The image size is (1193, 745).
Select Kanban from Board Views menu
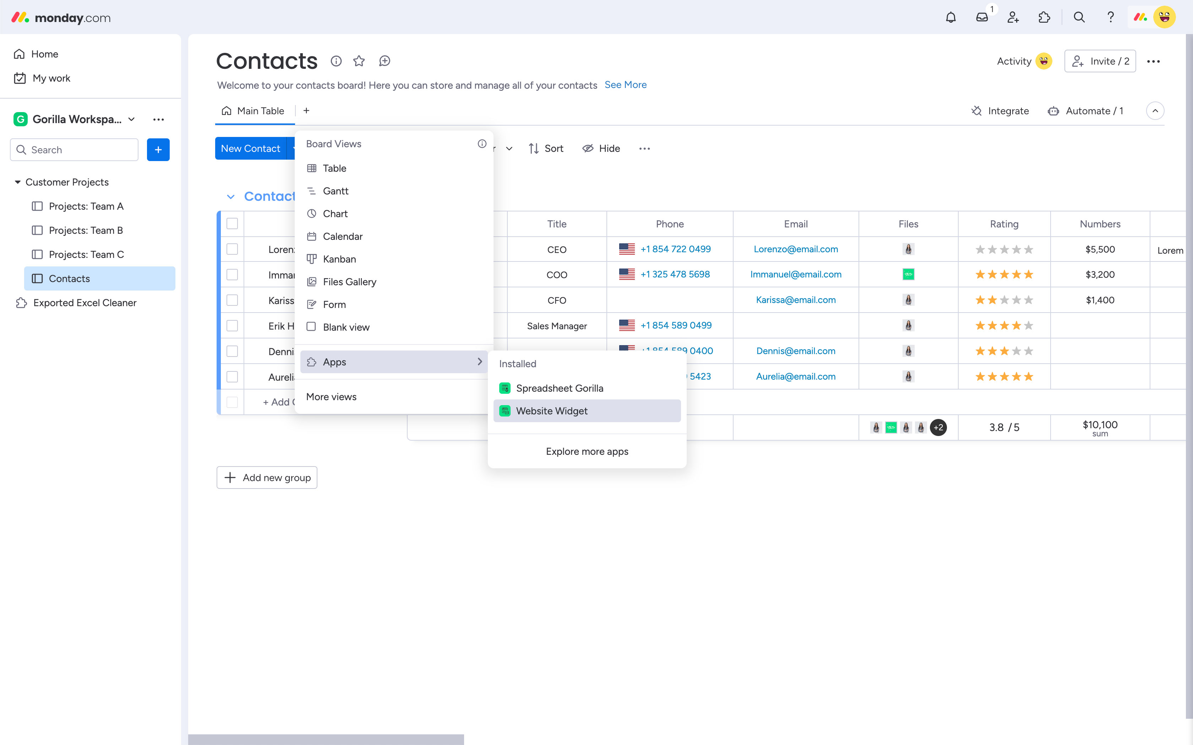point(339,259)
